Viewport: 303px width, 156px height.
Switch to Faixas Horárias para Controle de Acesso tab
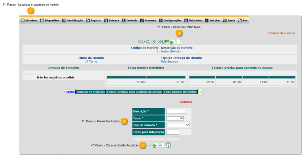point(134,92)
